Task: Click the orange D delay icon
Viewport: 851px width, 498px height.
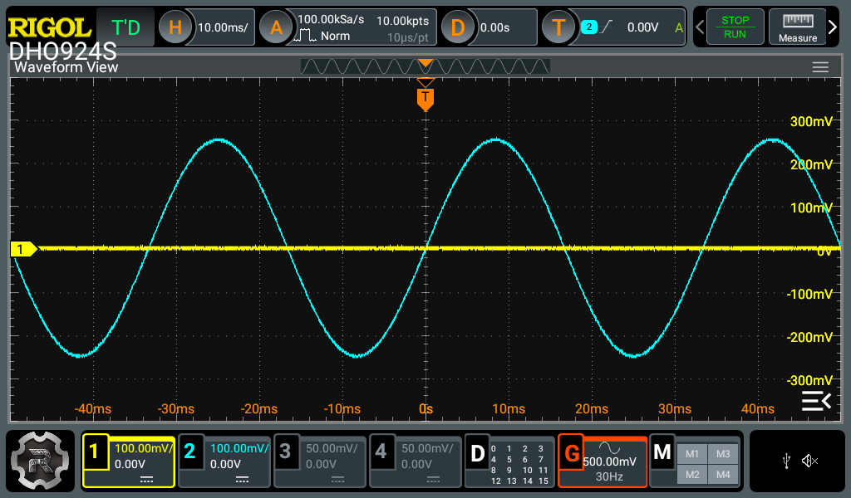Action: tap(457, 27)
